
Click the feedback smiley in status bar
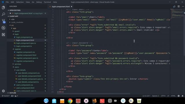pyautogui.click(x=179, y=96)
